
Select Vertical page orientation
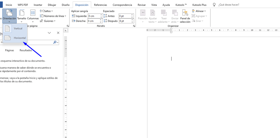tap(15, 28)
